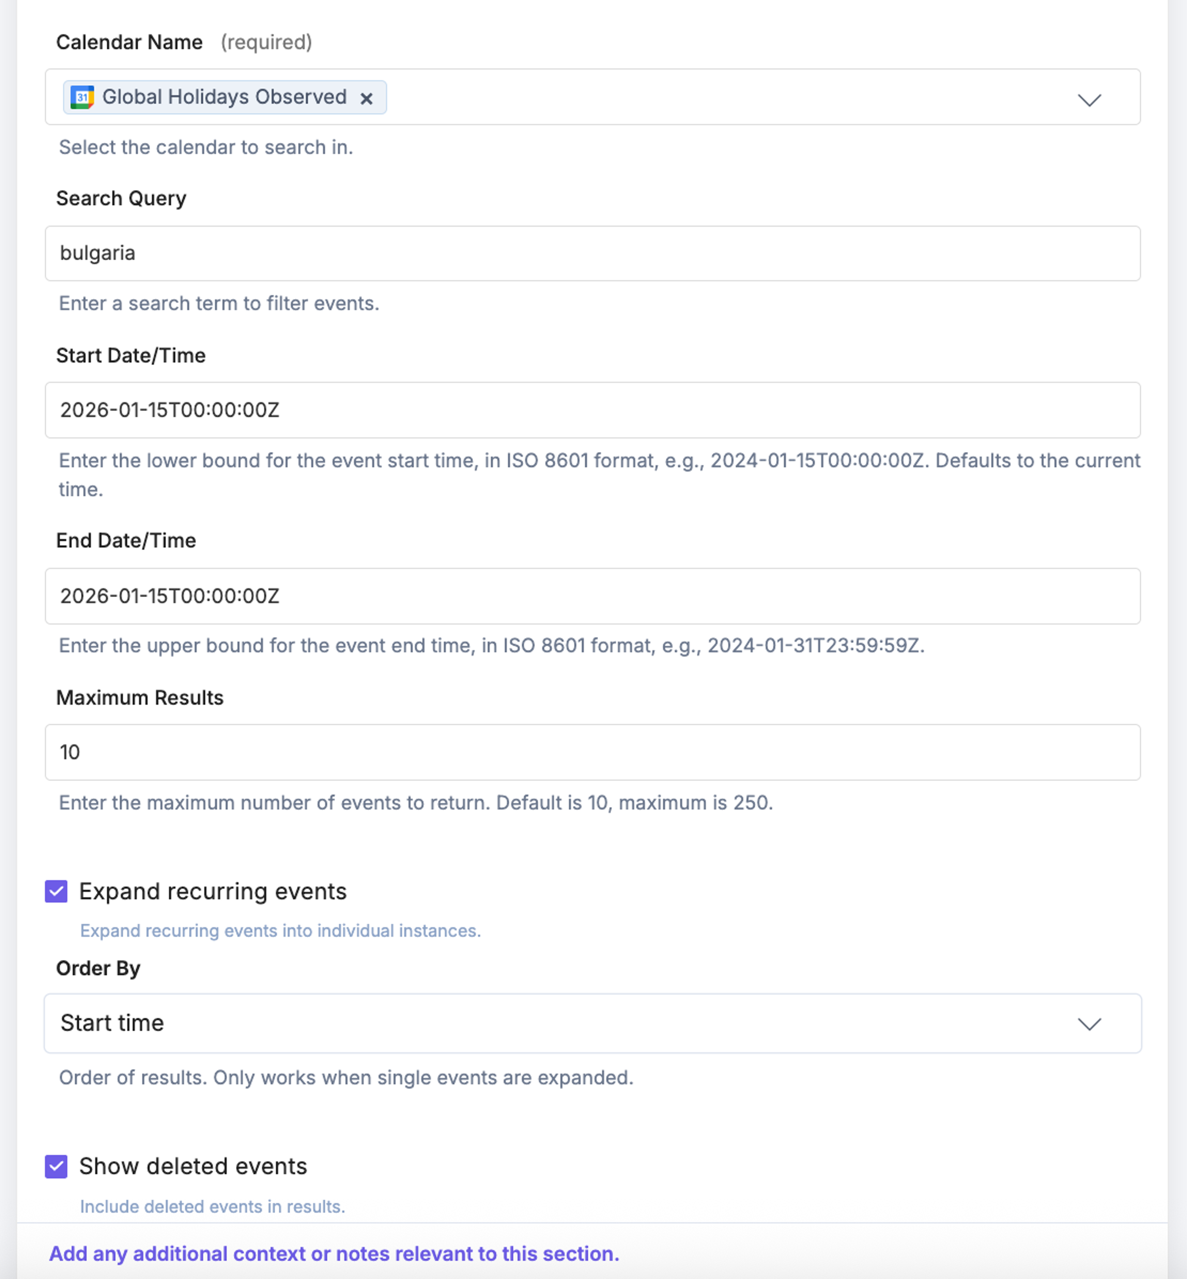Uncheck the Expand recurring events checkbox

pyautogui.click(x=57, y=892)
